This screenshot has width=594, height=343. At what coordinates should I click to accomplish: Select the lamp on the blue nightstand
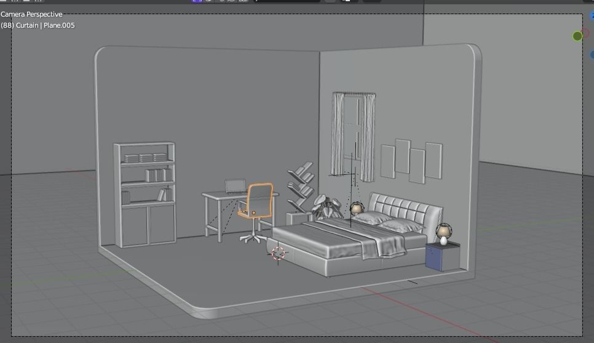tap(443, 234)
